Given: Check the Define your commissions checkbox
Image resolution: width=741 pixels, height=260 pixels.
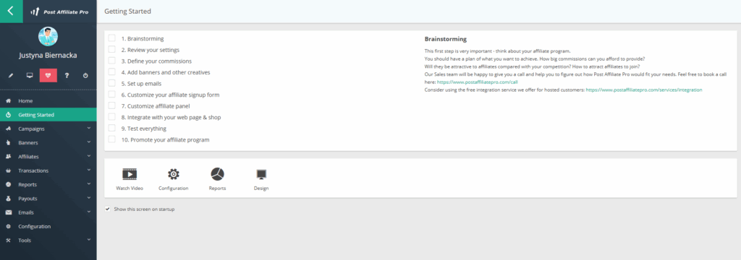Looking at the screenshot, I should coord(112,61).
